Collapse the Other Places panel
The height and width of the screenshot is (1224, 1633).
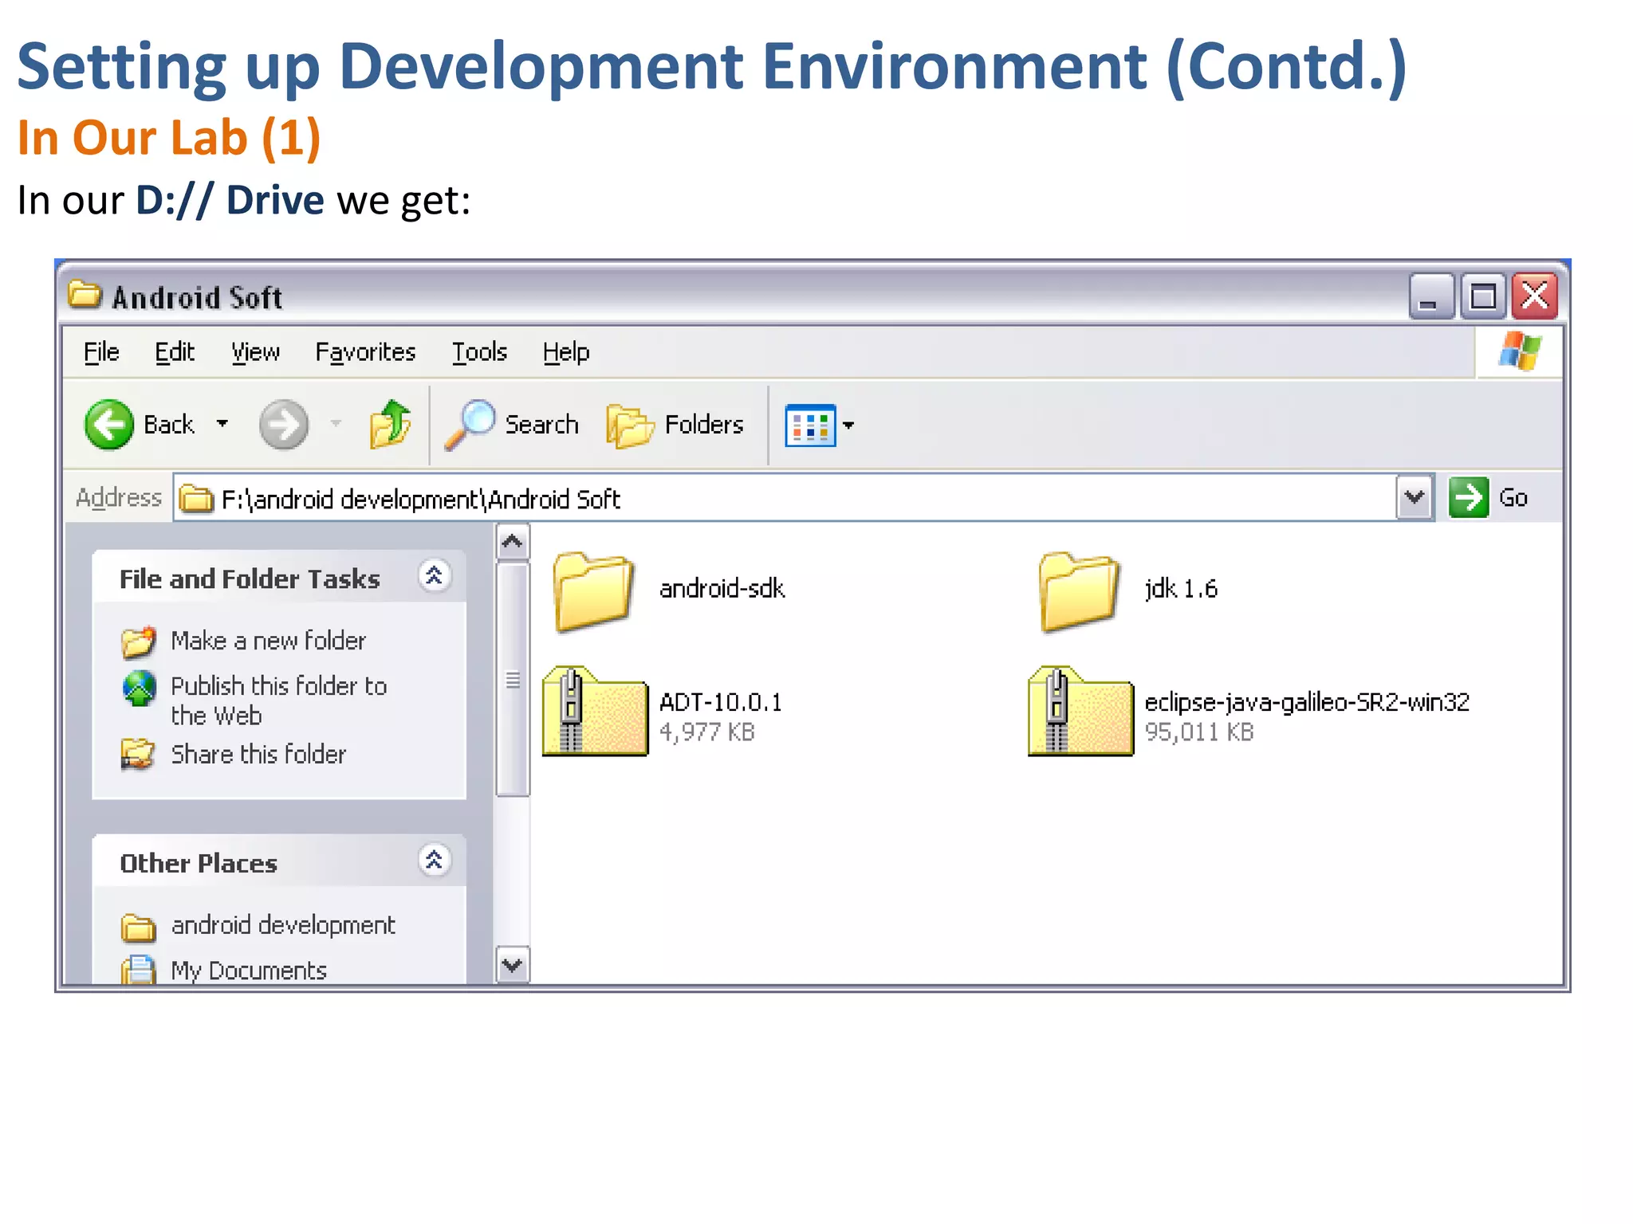click(x=435, y=860)
